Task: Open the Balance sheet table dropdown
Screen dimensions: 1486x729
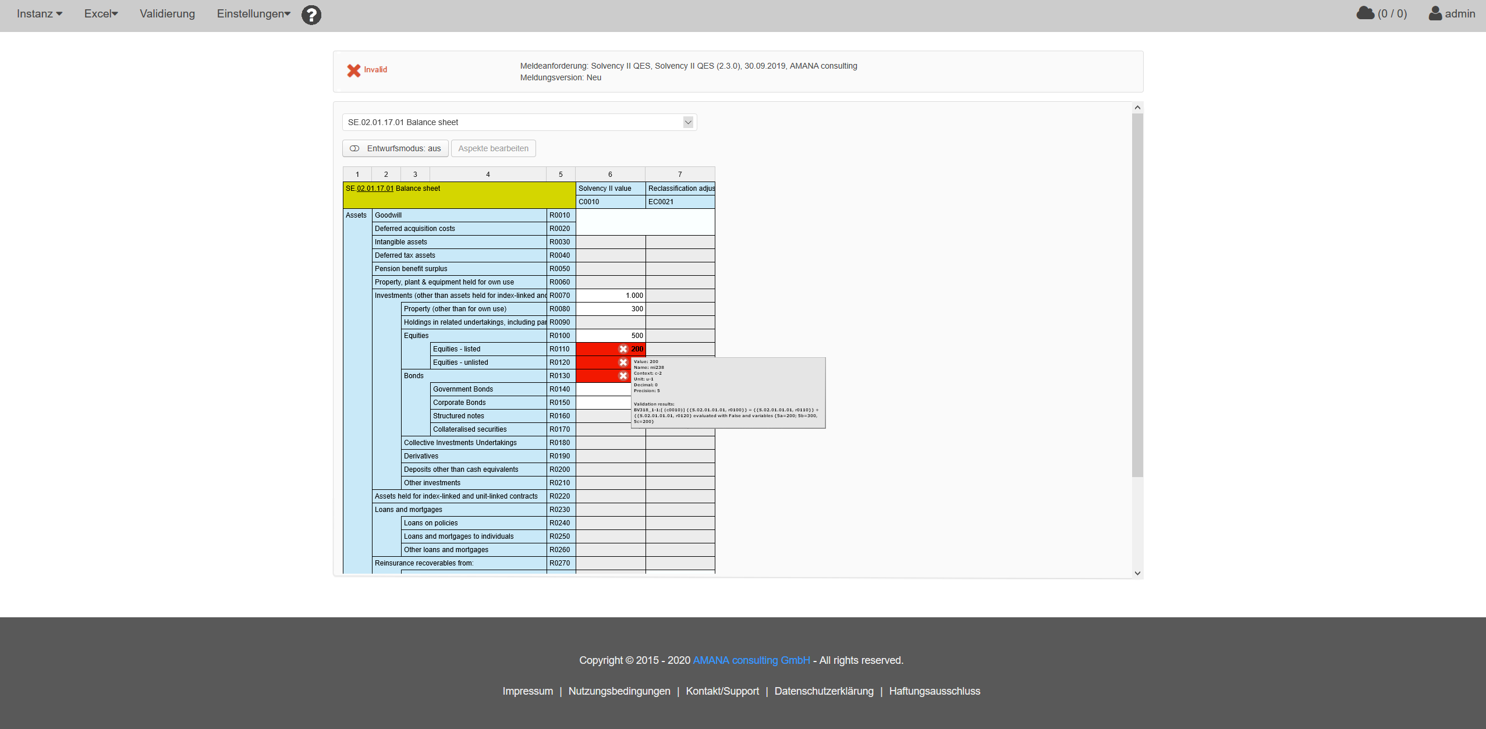Action: (x=688, y=122)
